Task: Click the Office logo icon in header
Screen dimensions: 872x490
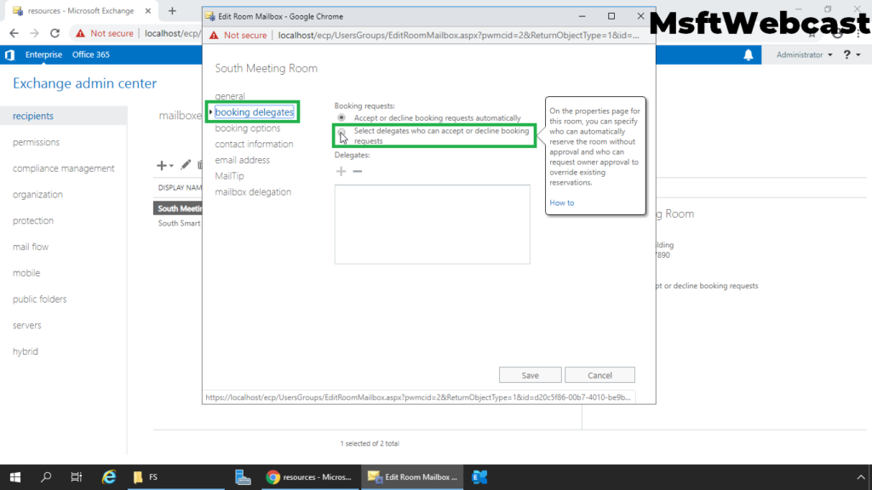Action: point(9,54)
